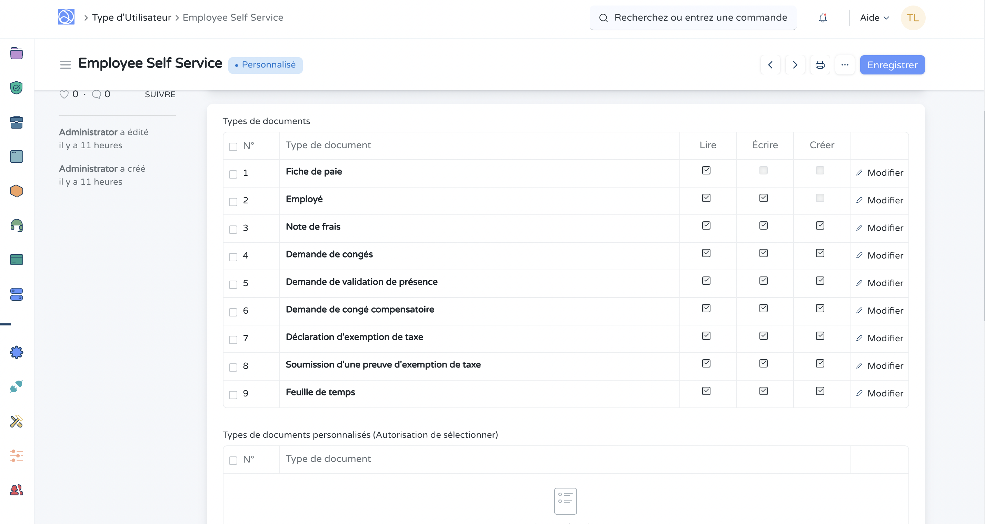The height and width of the screenshot is (524, 985).
Task: Click the notification bell icon
Action: 823,18
